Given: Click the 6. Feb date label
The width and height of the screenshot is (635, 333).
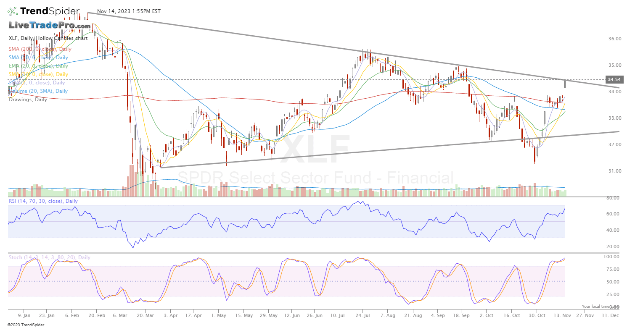Looking at the screenshot, I should (x=72, y=315).
